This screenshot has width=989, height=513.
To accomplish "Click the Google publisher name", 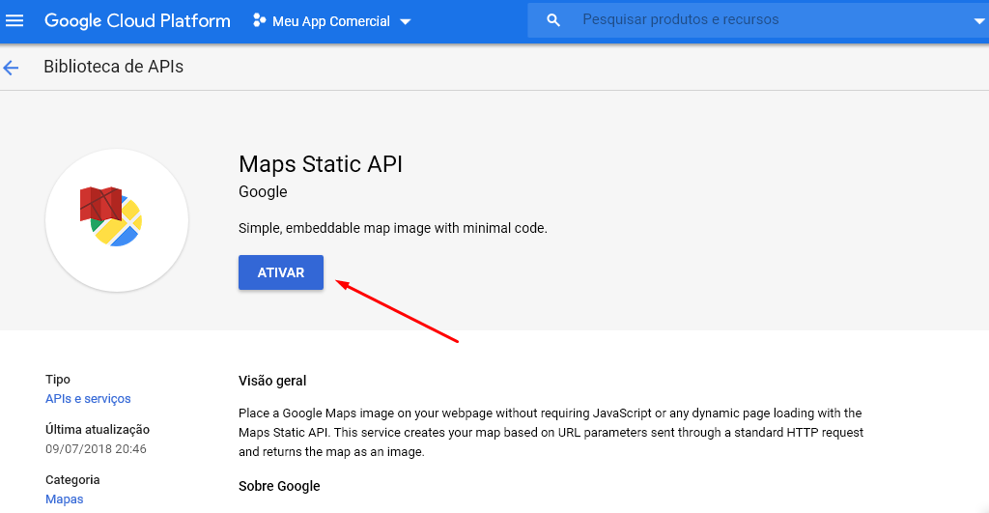I will [263, 192].
